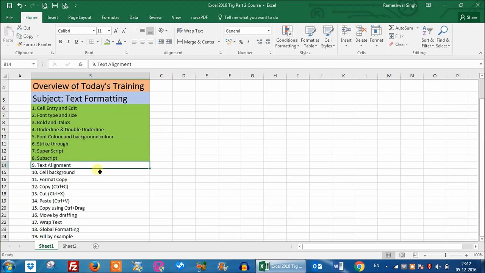This screenshot has width=485, height=273.
Task: Expand the Name Box dropdown
Action: (x=33, y=64)
